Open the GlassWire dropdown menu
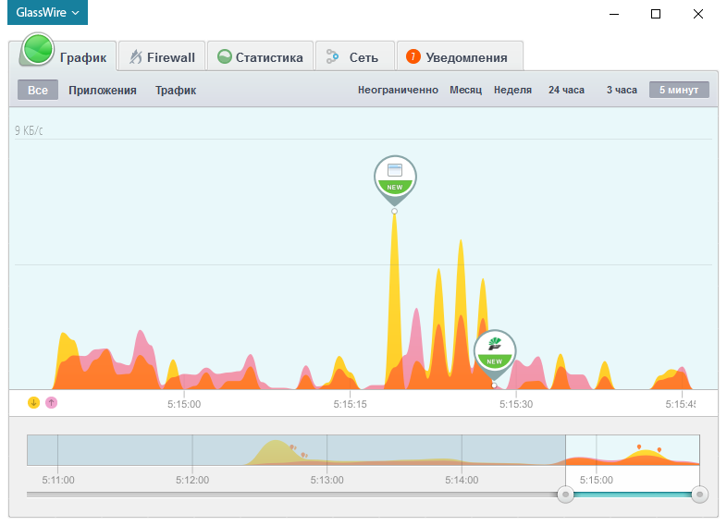 pyautogui.click(x=47, y=13)
